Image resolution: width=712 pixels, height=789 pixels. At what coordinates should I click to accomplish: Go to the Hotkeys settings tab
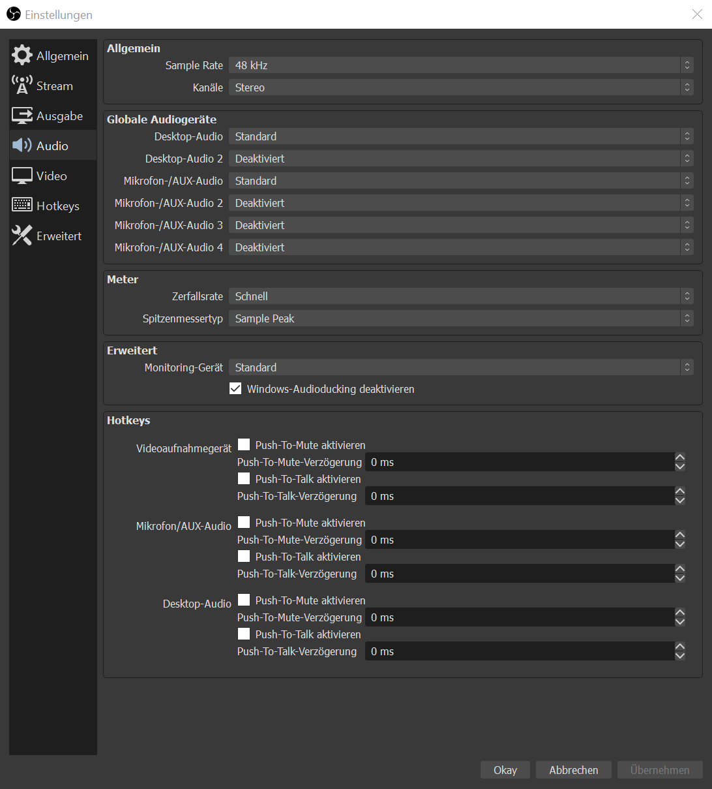tap(57, 206)
